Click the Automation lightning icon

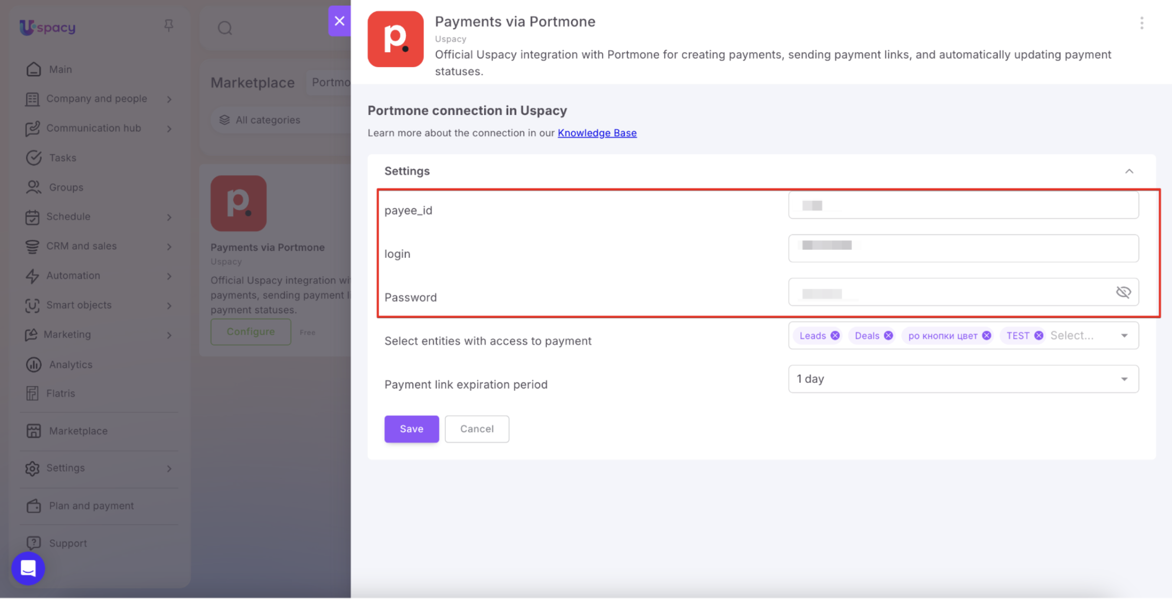[32, 276]
